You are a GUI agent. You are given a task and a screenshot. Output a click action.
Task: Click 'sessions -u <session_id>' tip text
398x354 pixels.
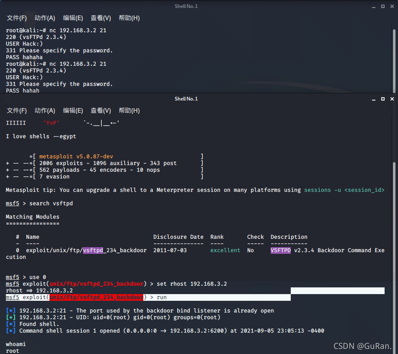click(x=344, y=190)
